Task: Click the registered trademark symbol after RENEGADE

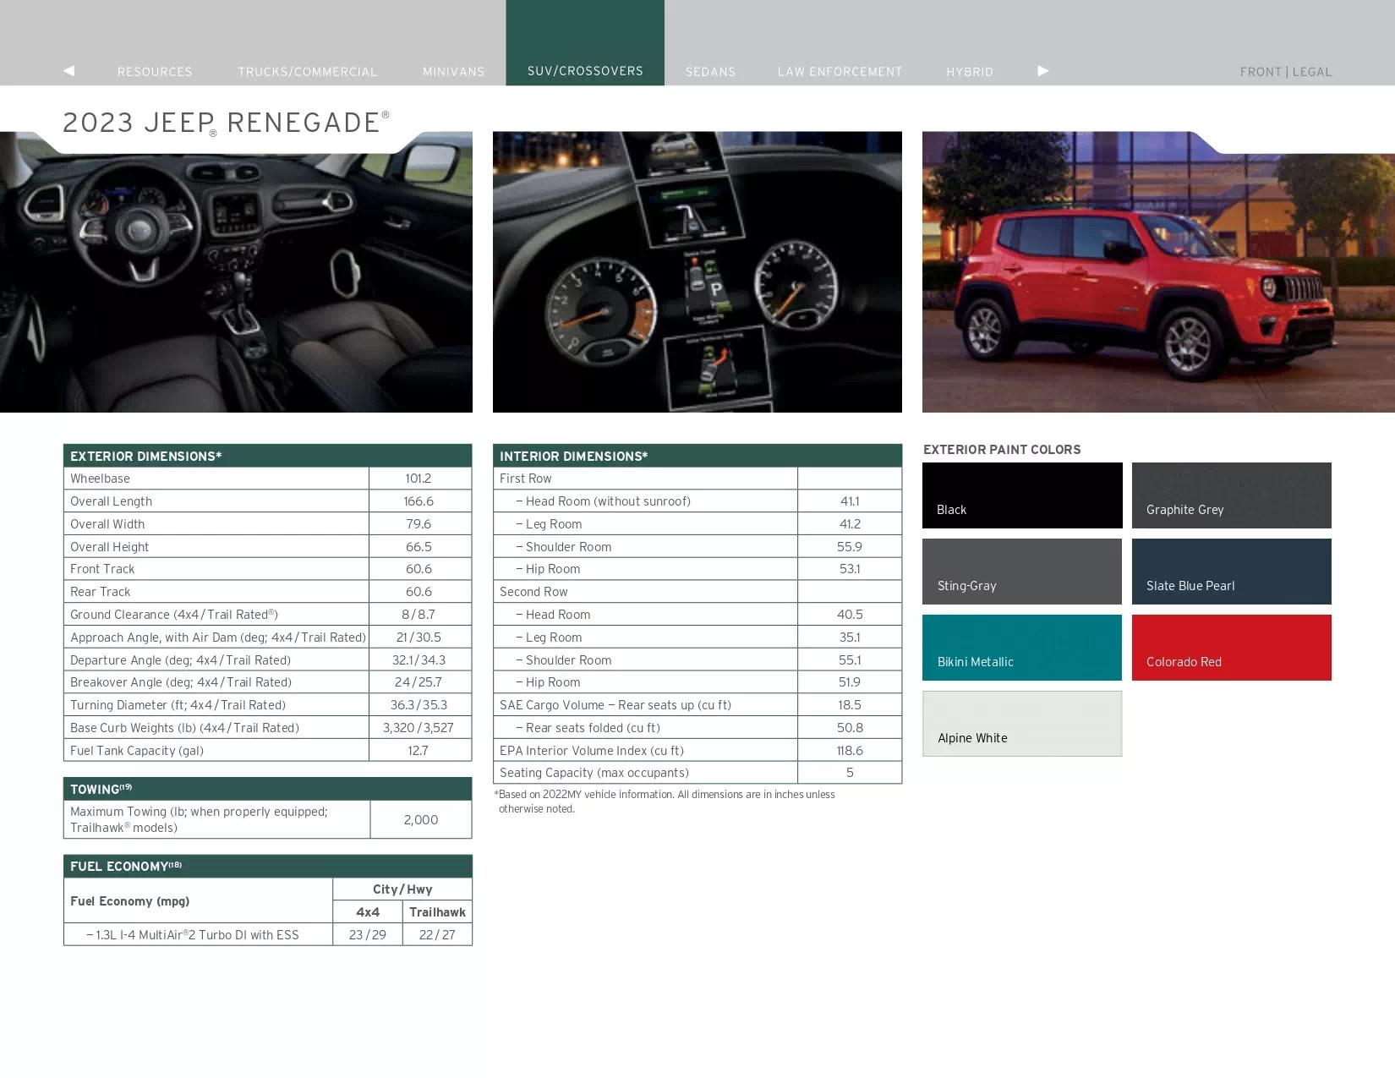Action: coord(386,114)
